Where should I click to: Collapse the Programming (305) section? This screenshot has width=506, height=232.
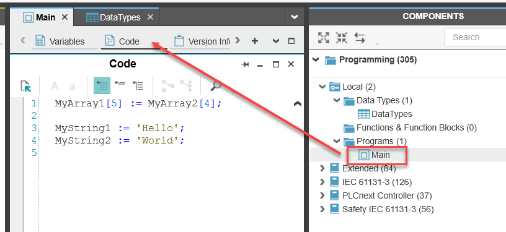point(316,59)
